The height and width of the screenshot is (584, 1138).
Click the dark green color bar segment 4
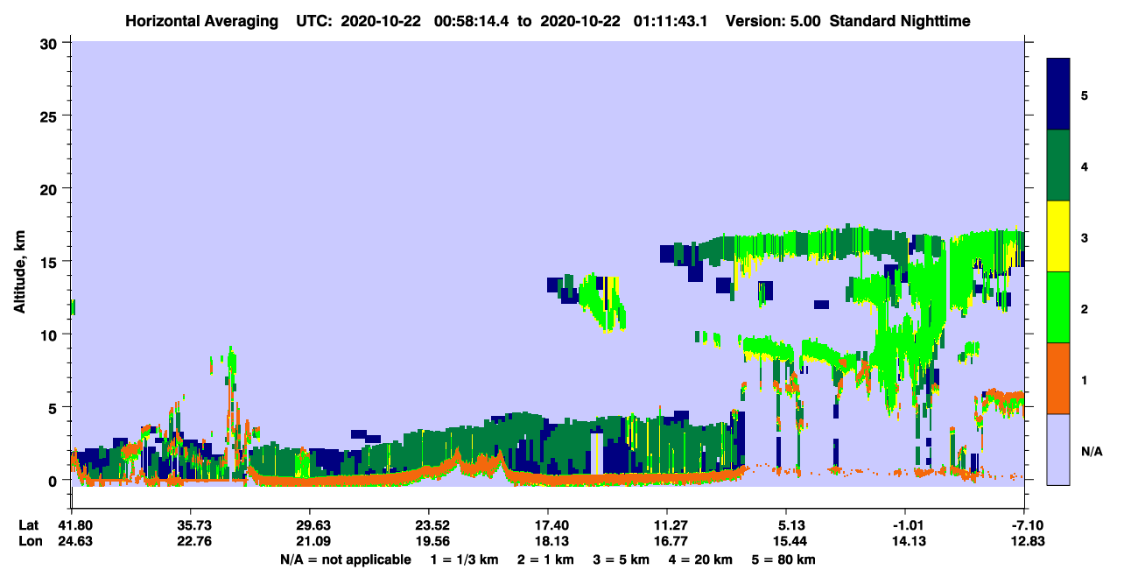point(1058,165)
